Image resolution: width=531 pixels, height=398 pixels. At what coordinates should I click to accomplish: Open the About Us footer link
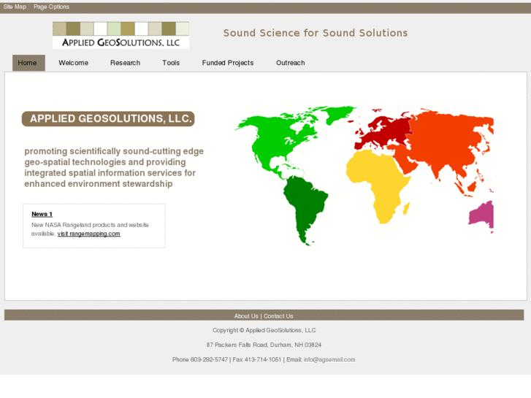[x=246, y=316]
